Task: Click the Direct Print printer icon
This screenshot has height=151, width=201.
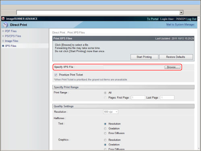Action: [x=6, y=25]
